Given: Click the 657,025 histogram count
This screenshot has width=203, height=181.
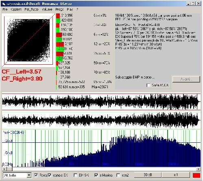Looking at the screenshot, I should pyautogui.click(x=64, y=63).
